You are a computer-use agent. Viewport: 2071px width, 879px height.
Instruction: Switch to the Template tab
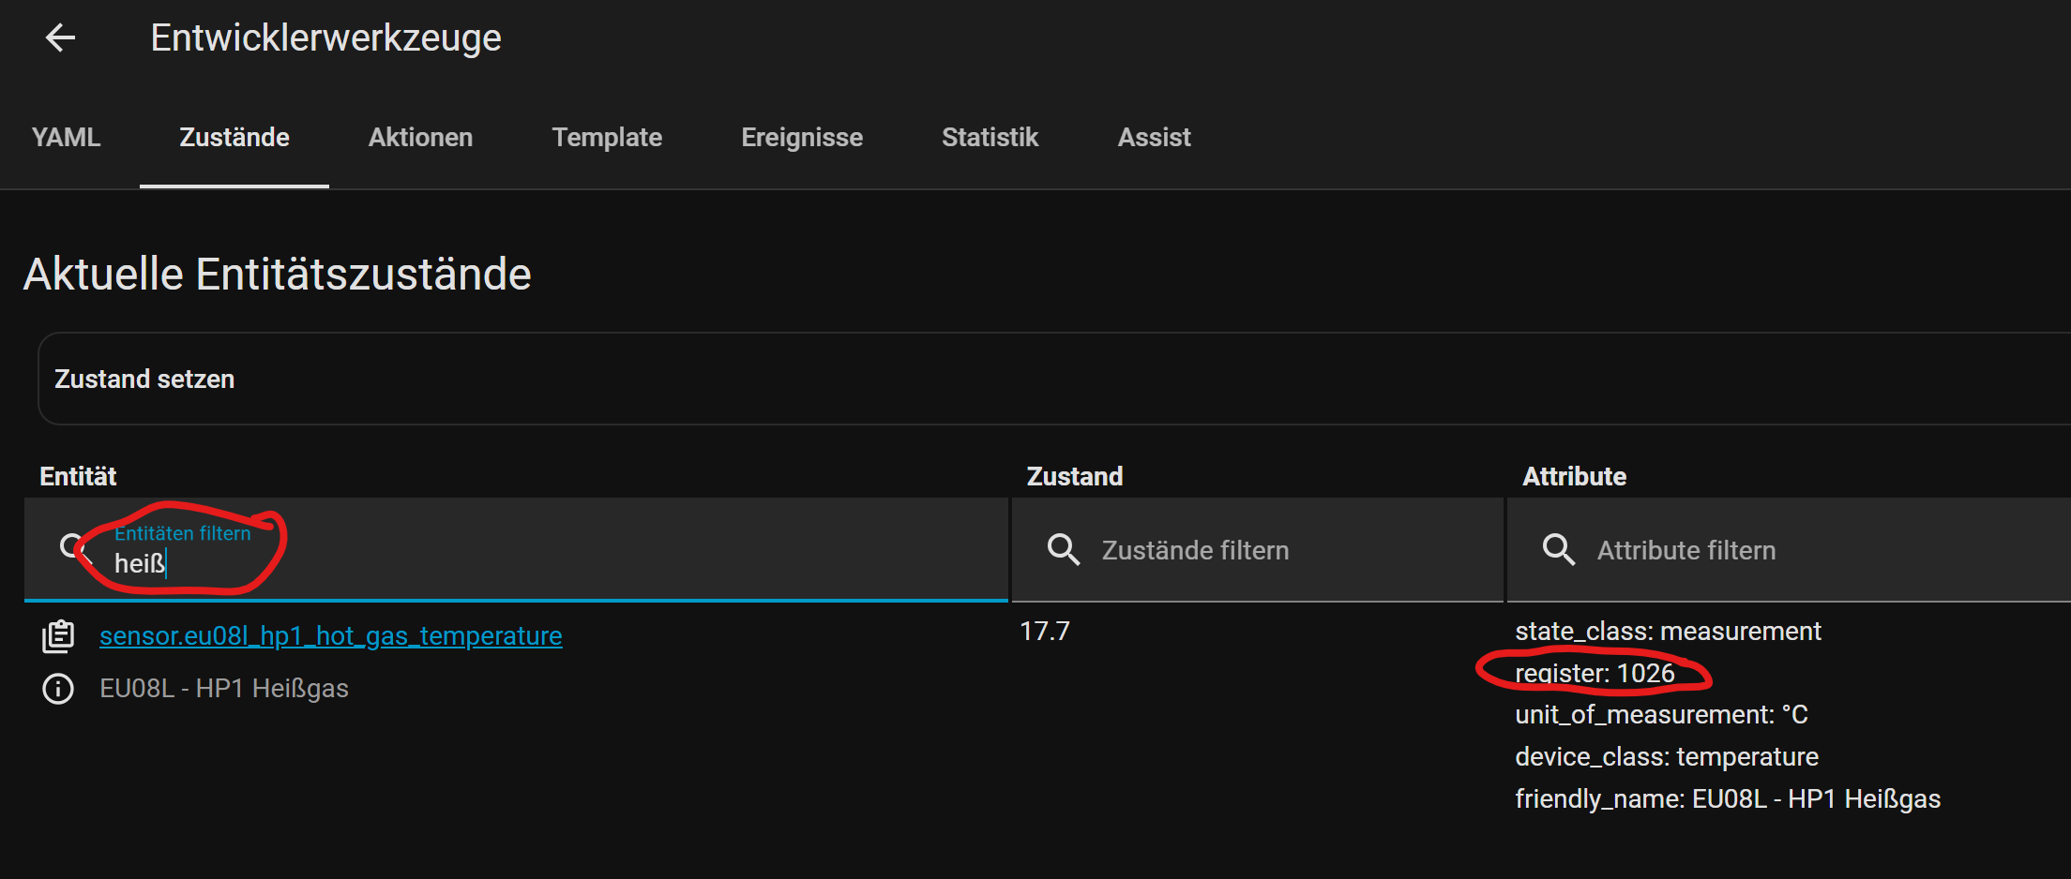click(607, 137)
